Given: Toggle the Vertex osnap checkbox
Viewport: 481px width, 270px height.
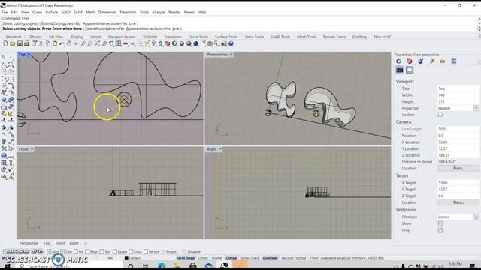Looking at the screenshot, I should (x=146, y=252).
